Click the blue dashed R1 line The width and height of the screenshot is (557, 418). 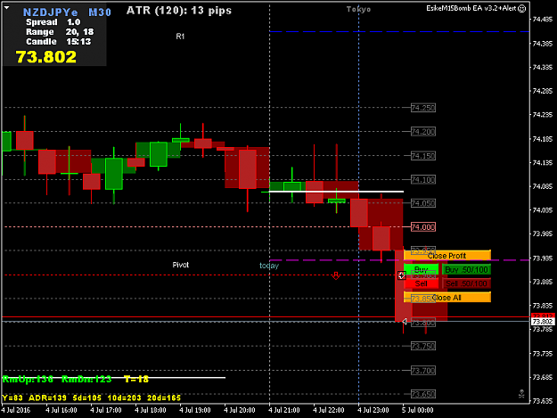coord(399,31)
